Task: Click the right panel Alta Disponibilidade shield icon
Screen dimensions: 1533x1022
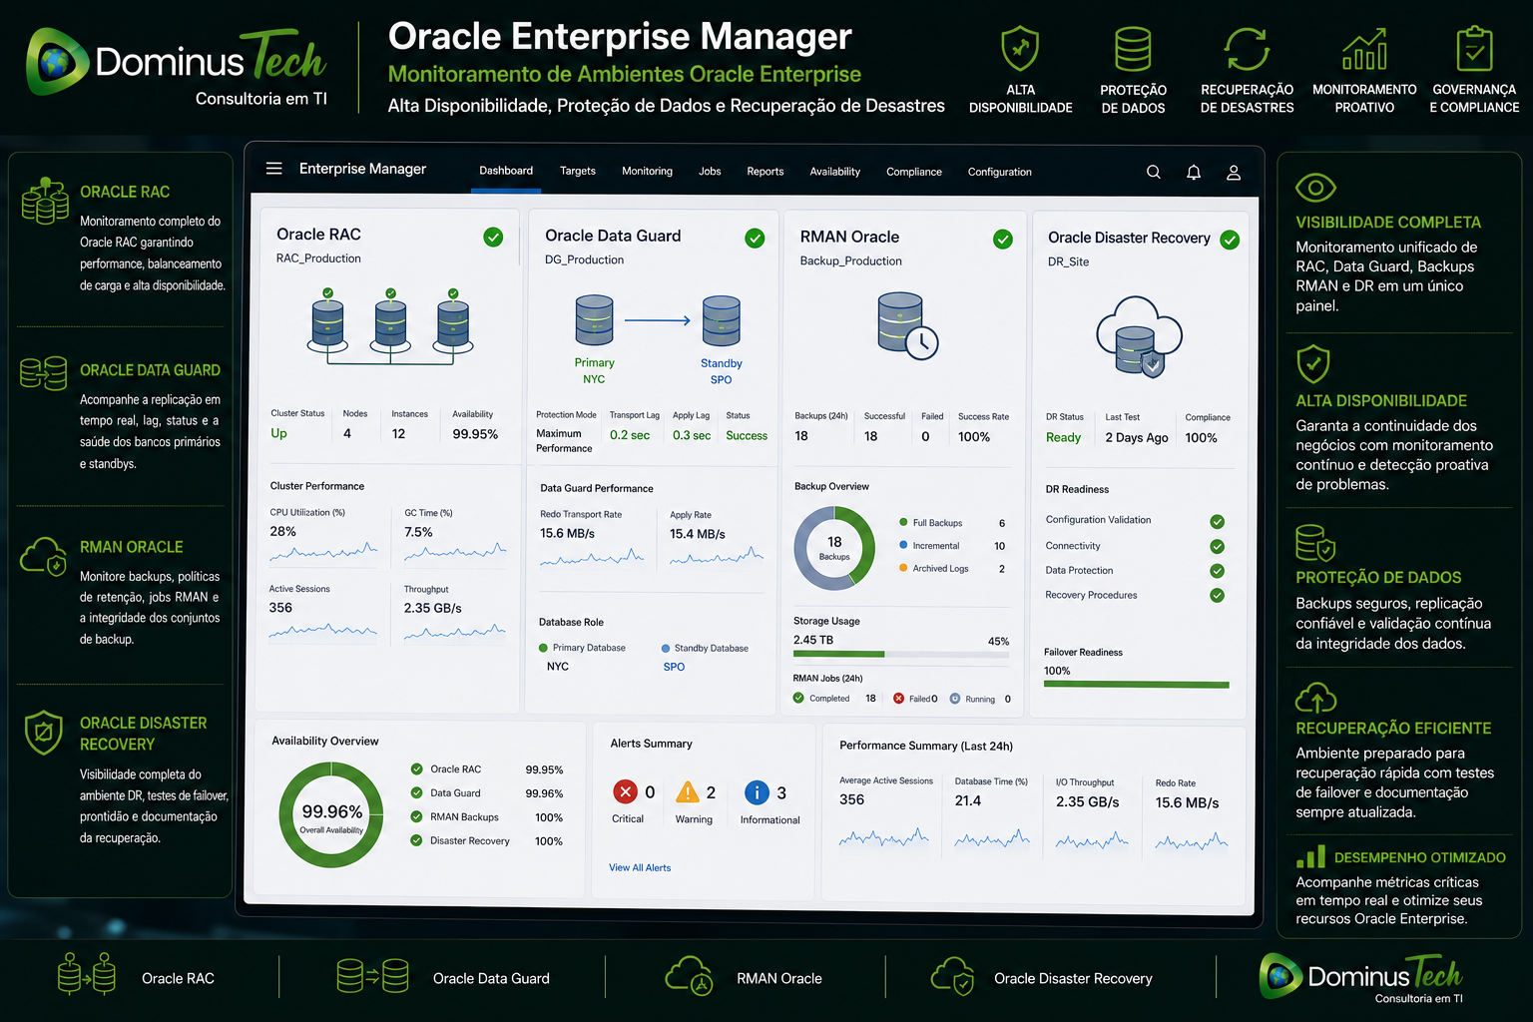Action: (1313, 364)
